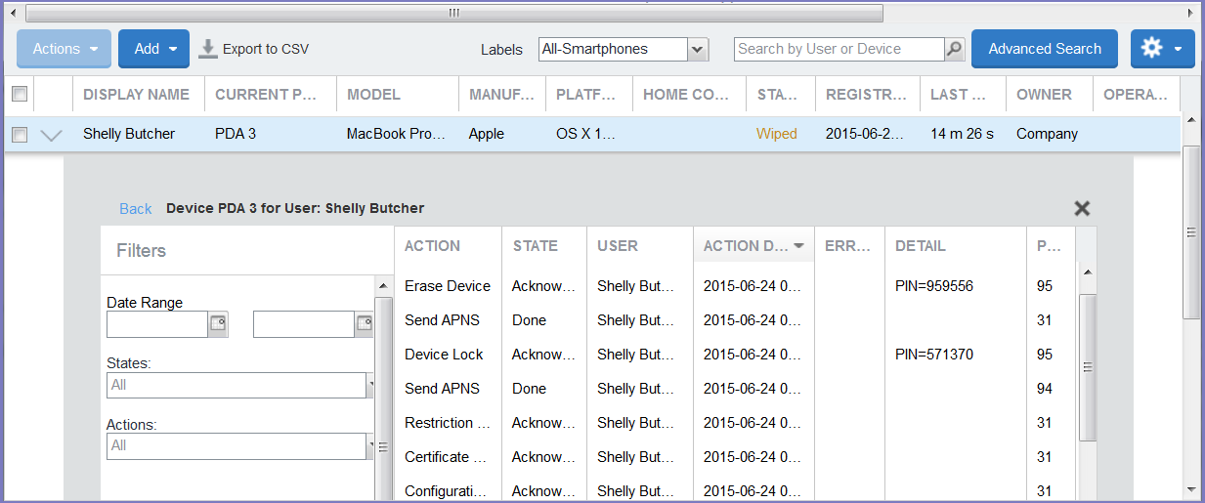Open the Add button menu
The image size is (1205, 503).
[x=153, y=49]
